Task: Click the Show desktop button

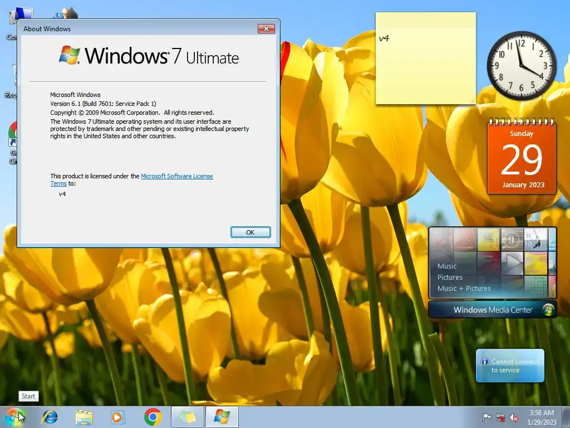Action: click(566, 417)
